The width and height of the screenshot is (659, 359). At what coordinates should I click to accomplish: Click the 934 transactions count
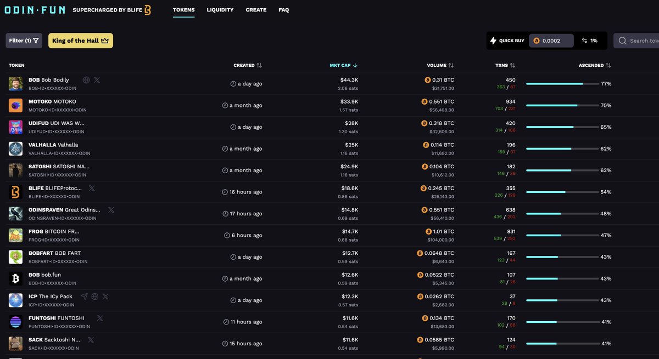pyautogui.click(x=510, y=101)
